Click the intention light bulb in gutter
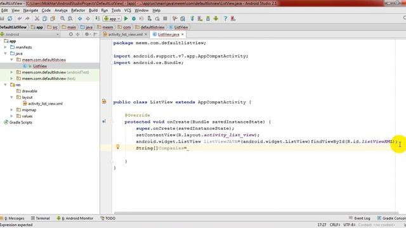Viewport: 406px width, 228px height. 118,147
